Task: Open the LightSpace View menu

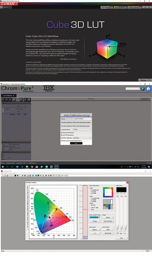Action: [x=6, y=173]
